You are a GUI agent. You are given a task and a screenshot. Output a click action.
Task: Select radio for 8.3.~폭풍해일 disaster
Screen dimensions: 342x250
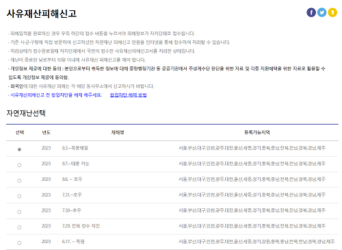pos(19,149)
